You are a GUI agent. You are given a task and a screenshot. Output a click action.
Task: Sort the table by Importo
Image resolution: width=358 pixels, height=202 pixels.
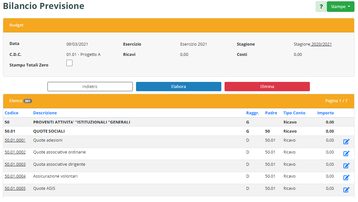point(325,113)
